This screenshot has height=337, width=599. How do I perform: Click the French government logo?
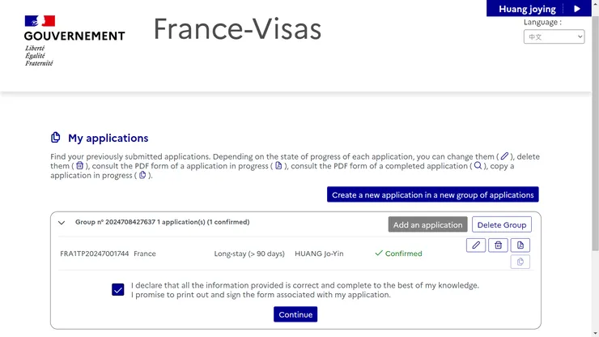(x=74, y=41)
